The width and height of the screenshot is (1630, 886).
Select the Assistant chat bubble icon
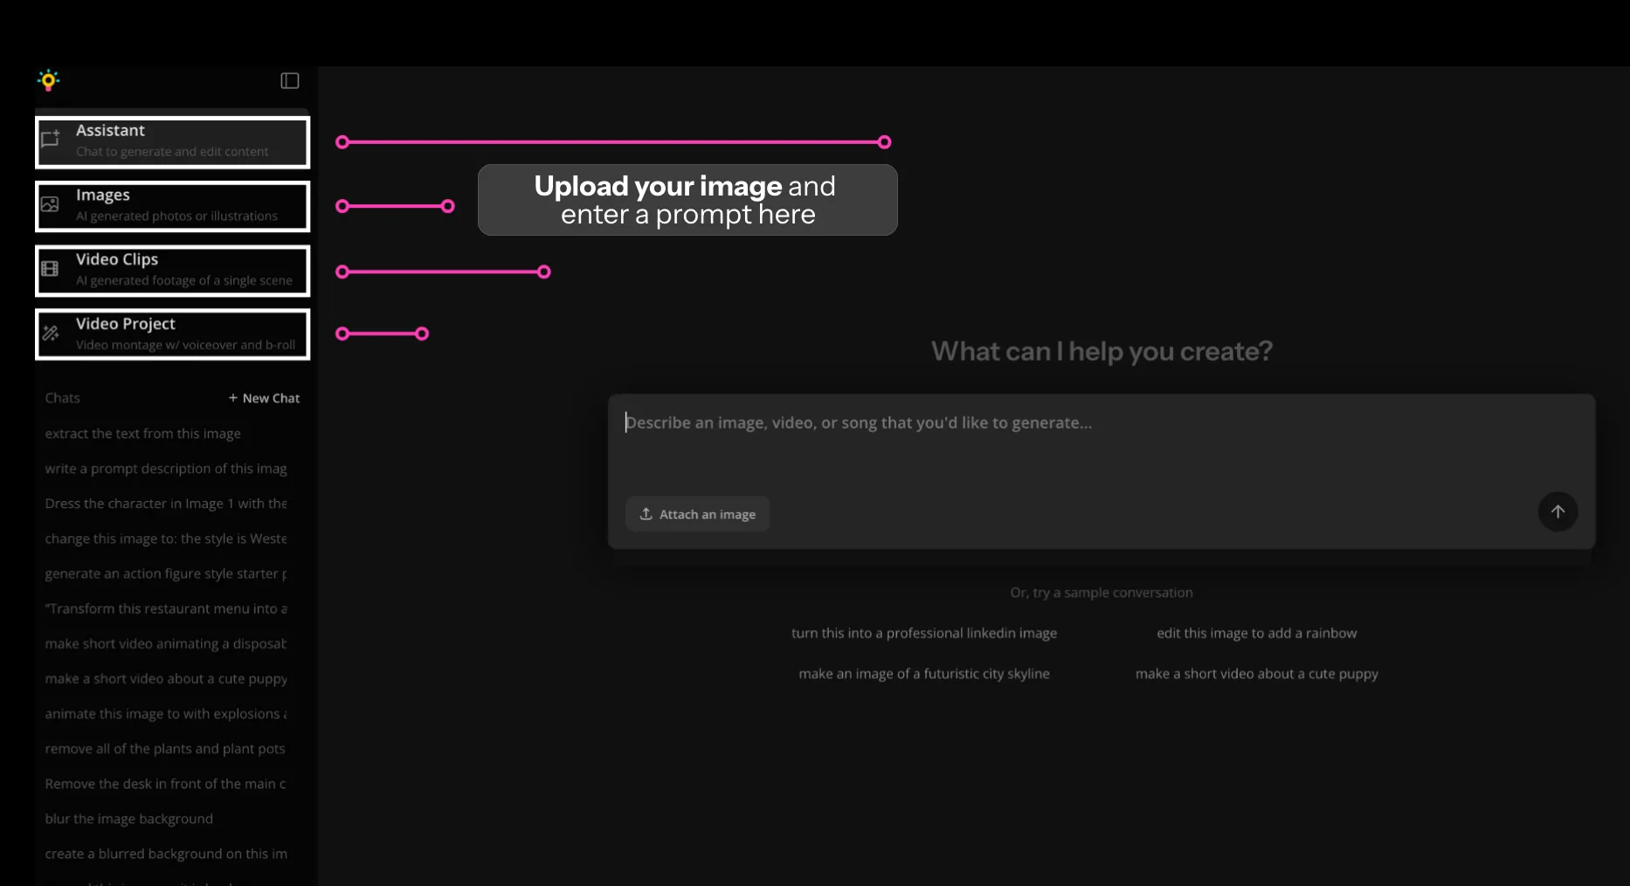pos(50,140)
